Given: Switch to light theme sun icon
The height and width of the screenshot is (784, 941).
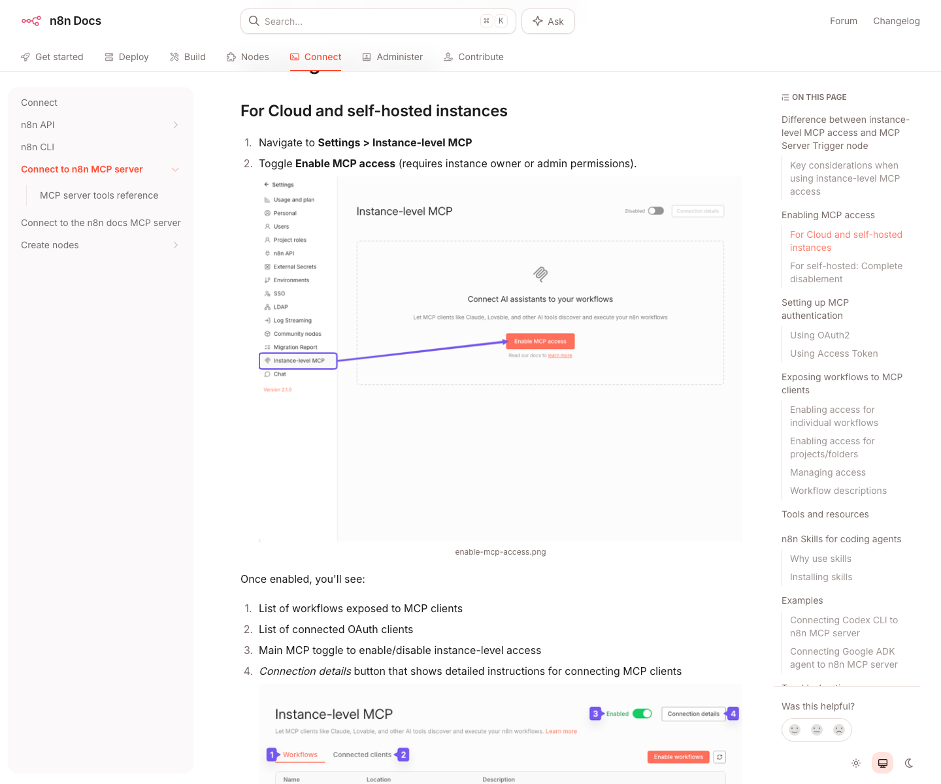Looking at the screenshot, I should pos(856,763).
